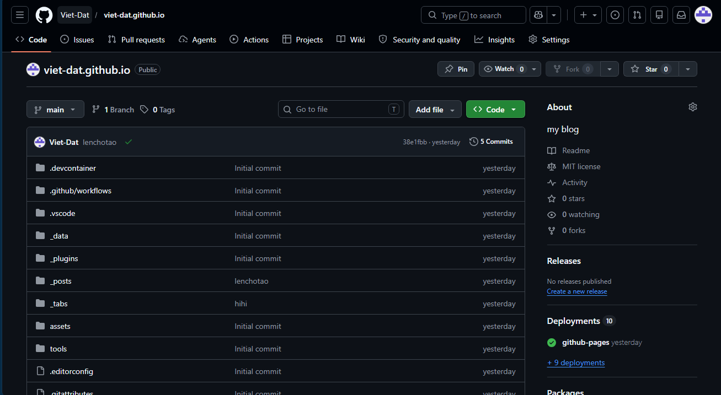Open the tools folder
The width and height of the screenshot is (721, 395).
pos(58,349)
